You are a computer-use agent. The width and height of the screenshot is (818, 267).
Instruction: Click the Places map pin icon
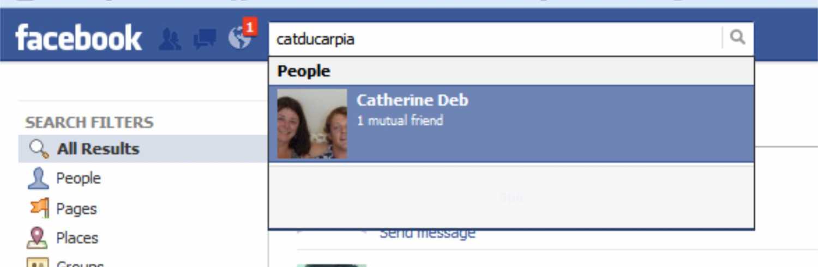(37, 238)
